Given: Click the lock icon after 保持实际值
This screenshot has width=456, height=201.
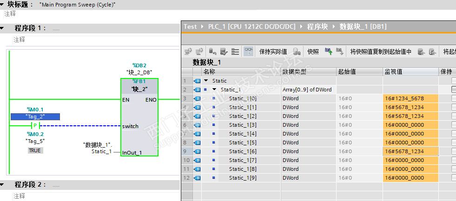Looking at the screenshot, I should click(297, 52).
